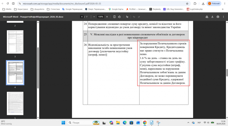The image size is (228, 126).
Task: Open Google Переводчик bookmark
Action: click(x=72, y=9)
